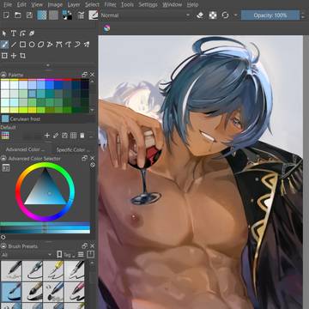Screen dimensions: 309x309
Task: Toggle preserve alpha checker icon
Action: [x=213, y=15]
